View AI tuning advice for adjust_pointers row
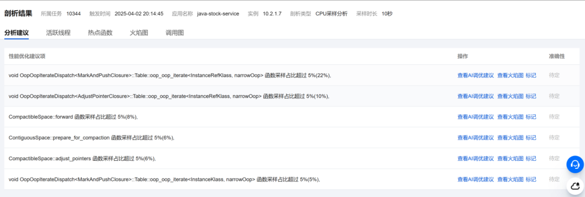585x197 pixels. click(476, 159)
